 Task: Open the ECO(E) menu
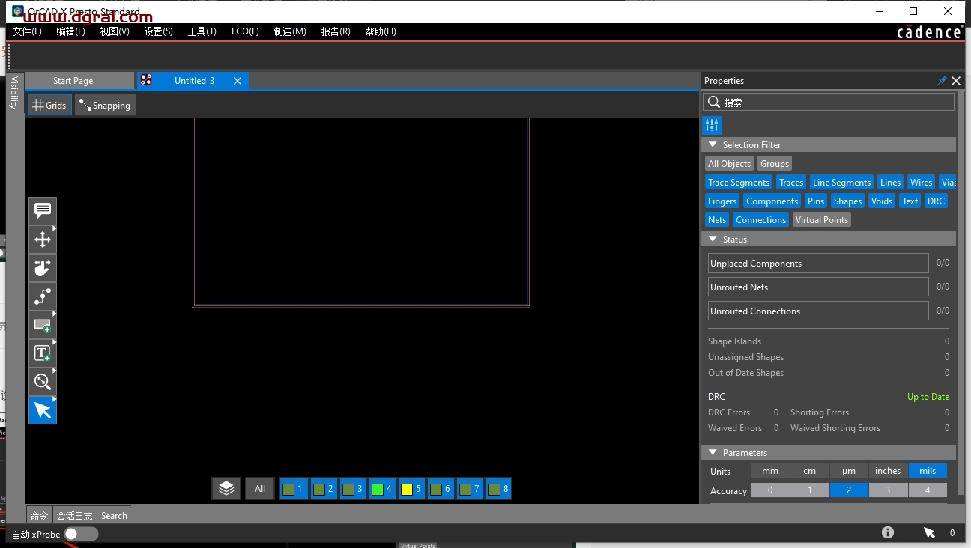245,31
